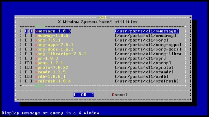Choose the xpr-1.0.3 entry

point(46,58)
